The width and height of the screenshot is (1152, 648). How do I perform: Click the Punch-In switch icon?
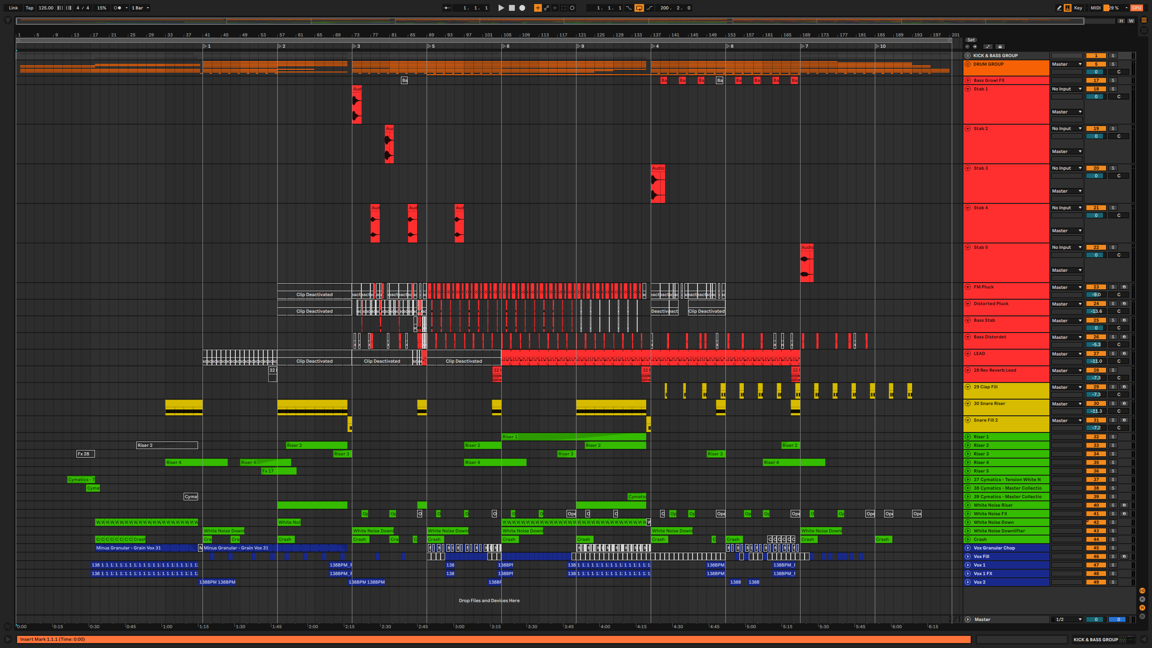[x=629, y=8]
